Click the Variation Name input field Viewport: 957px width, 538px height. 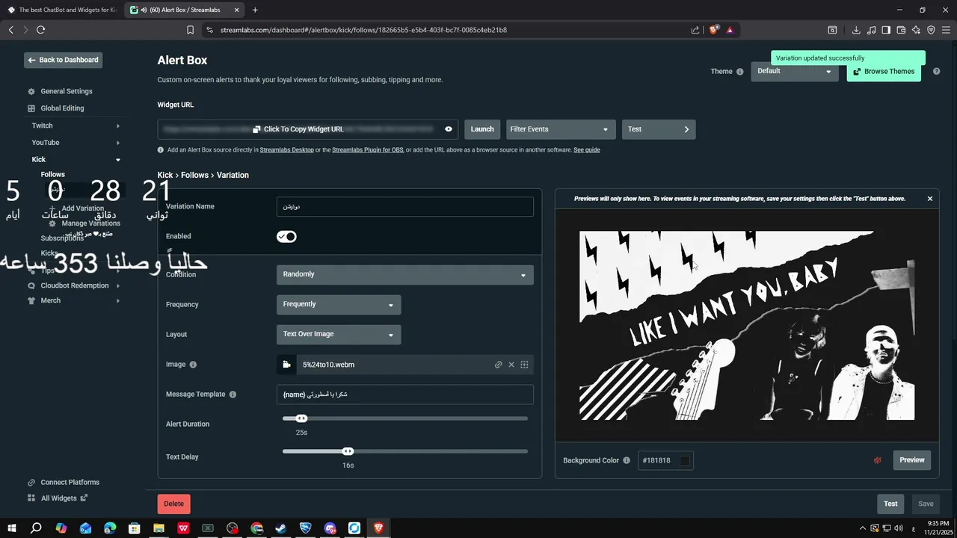[405, 206]
